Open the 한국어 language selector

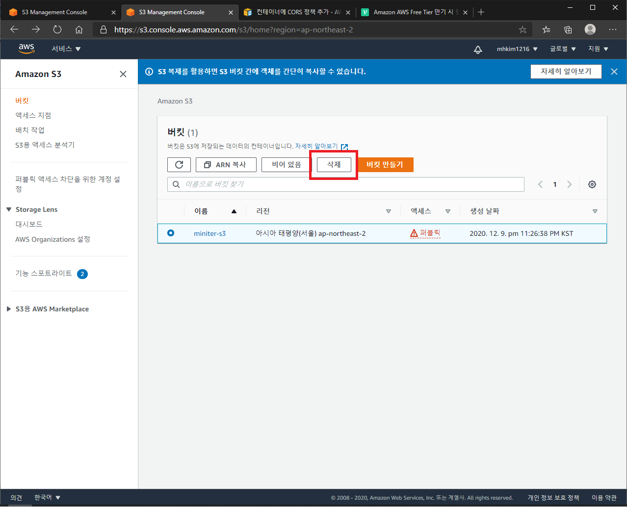[x=47, y=497]
